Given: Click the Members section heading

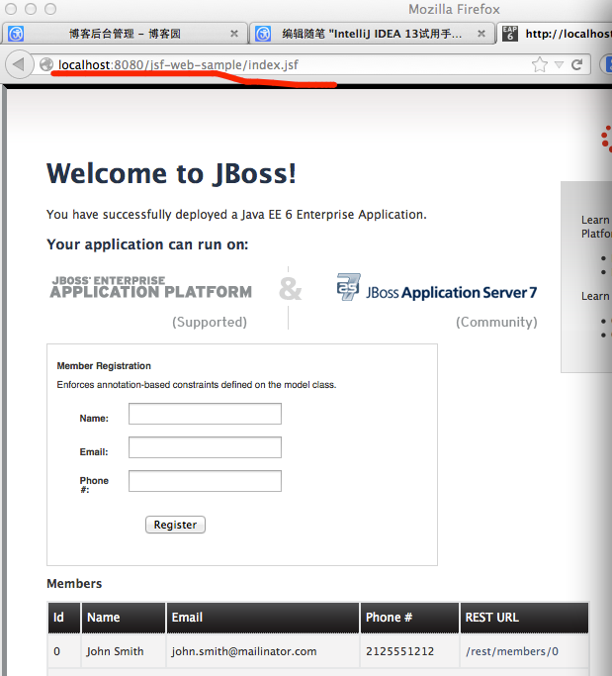Looking at the screenshot, I should [74, 583].
